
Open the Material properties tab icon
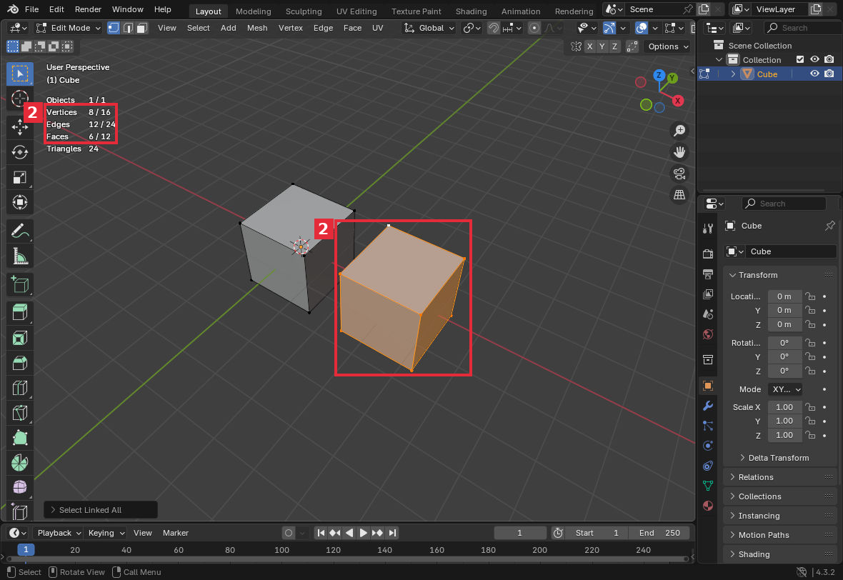708,505
